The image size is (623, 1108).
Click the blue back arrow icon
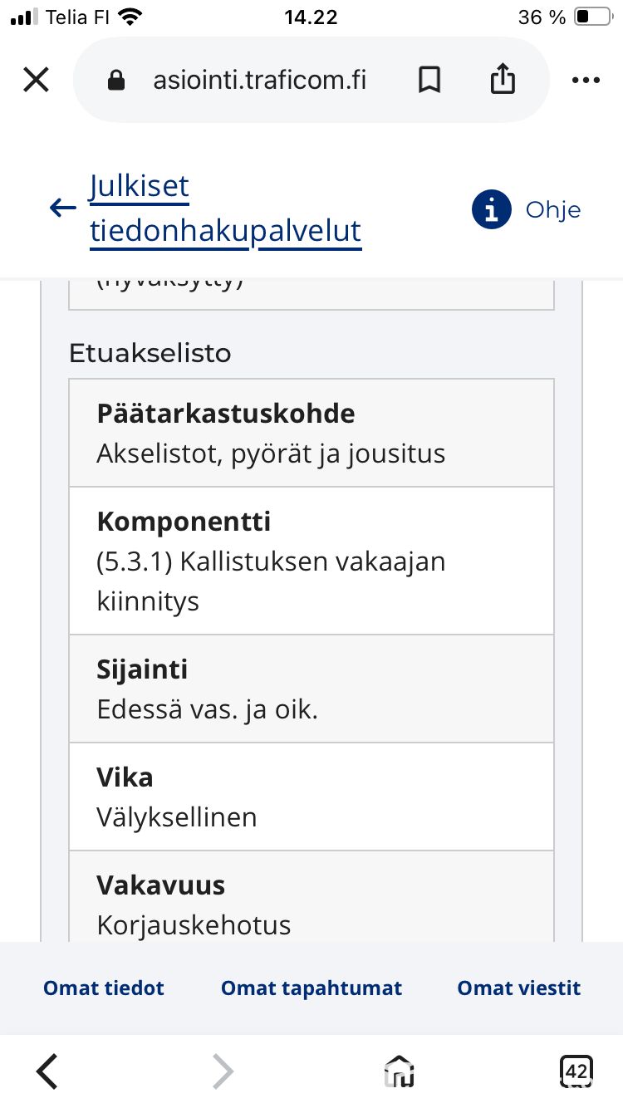(63, 208)
